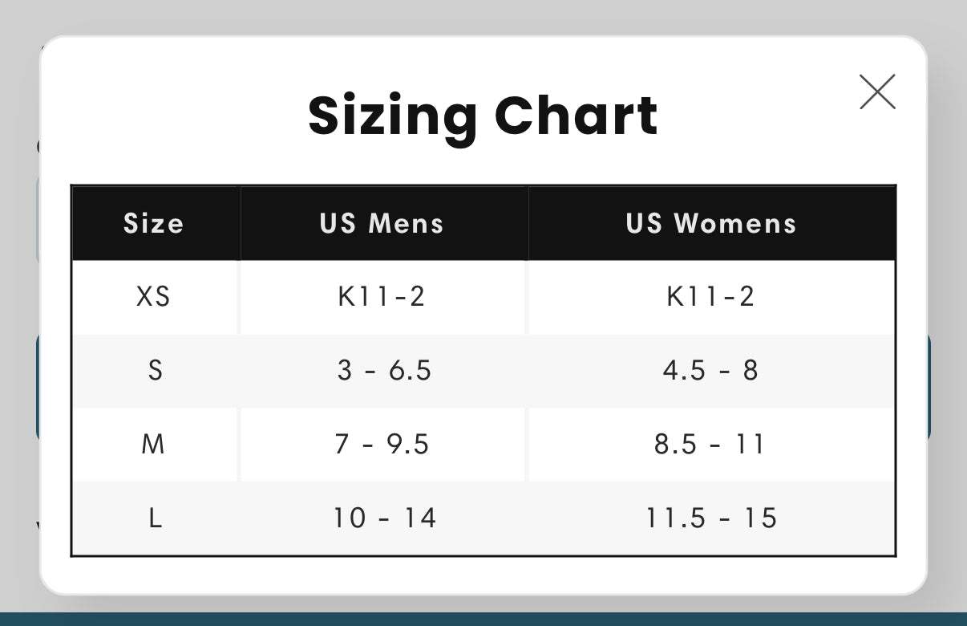Select the Size column header

coord(156,223)
